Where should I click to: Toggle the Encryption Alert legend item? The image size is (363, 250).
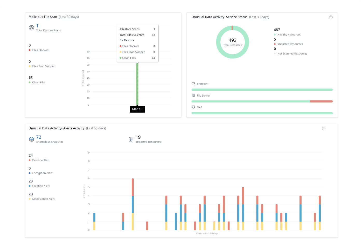point(42,173)
